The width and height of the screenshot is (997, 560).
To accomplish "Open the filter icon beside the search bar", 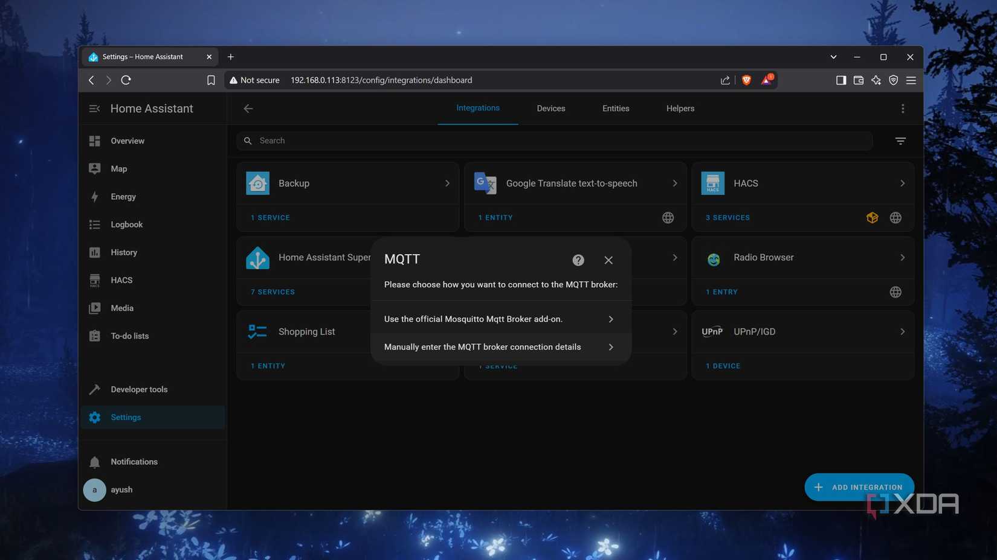I will [900, 140].
